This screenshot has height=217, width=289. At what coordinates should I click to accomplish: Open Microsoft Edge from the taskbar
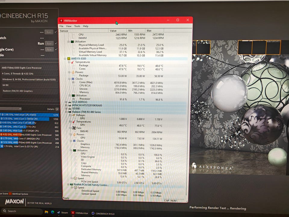pos(53,212)
